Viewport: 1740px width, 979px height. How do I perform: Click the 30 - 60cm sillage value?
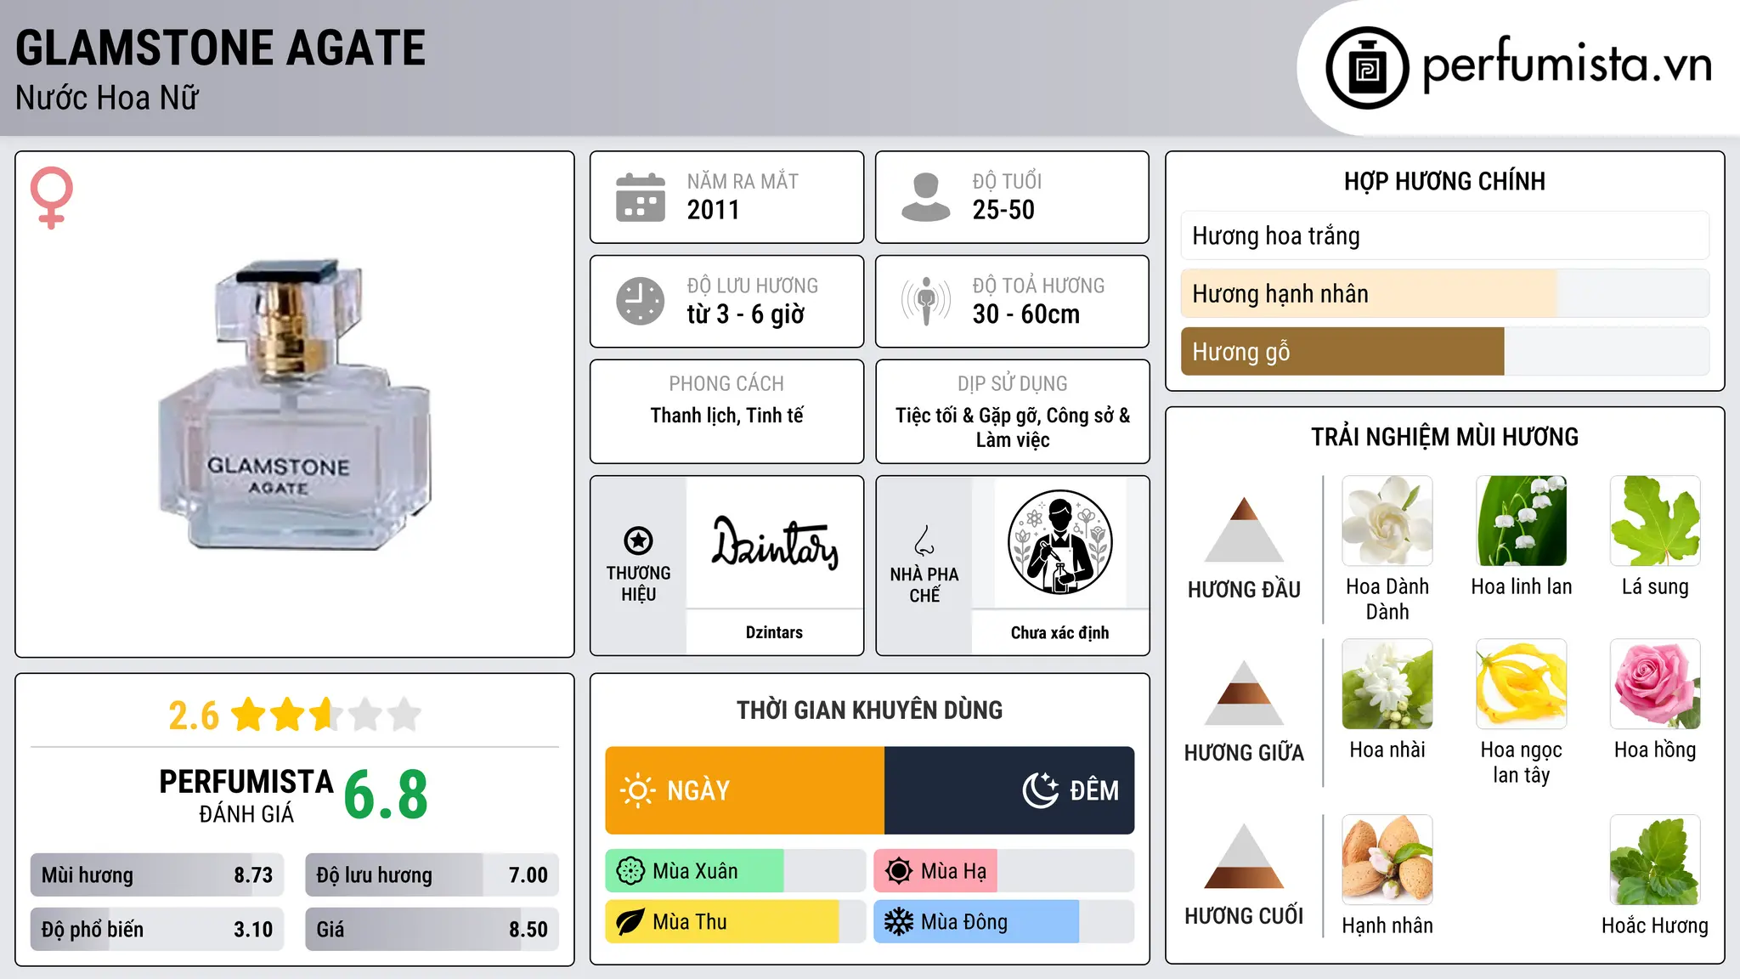[x=1026, y=314]
